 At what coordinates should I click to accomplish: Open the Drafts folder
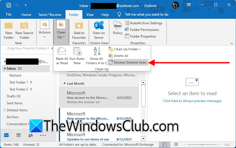coord(13,96)
